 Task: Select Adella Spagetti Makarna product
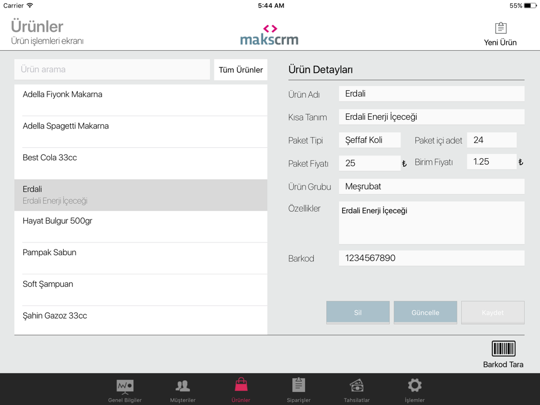pos(141,132)
